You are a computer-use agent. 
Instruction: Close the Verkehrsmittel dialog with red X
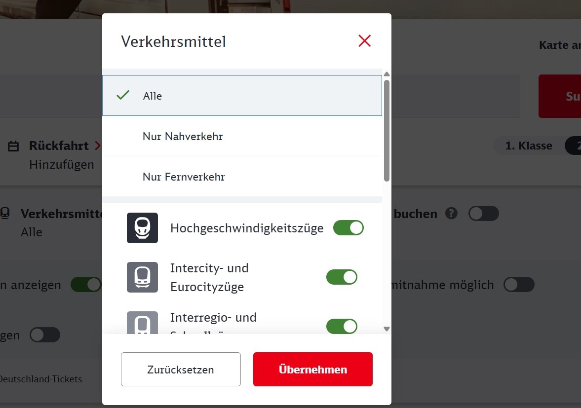365,41
